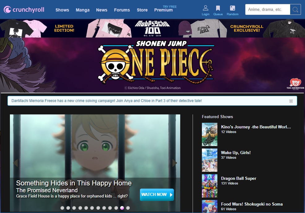Image resolution: width=305 pixels, height=213 pixels.
Task: Open Wake Up, Girls! show link
Action: click(x=236, y=153)
